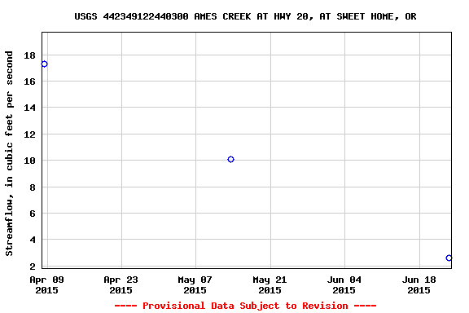Click the data point near 10 cfs

[230, 159]
